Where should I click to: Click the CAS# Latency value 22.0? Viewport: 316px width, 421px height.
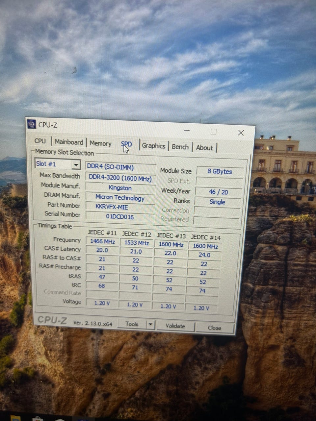pyautogui.click(x=171, y=253)
